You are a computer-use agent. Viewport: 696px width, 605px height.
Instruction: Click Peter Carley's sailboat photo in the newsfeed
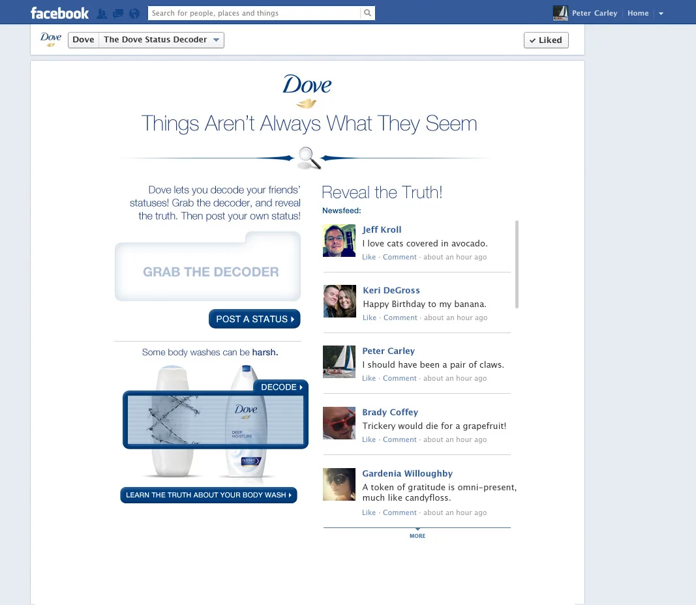point(339,362)
